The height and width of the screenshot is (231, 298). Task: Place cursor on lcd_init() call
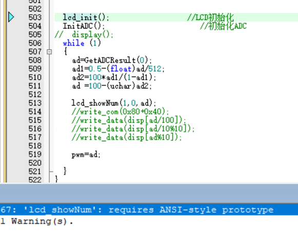click(86, 17)
